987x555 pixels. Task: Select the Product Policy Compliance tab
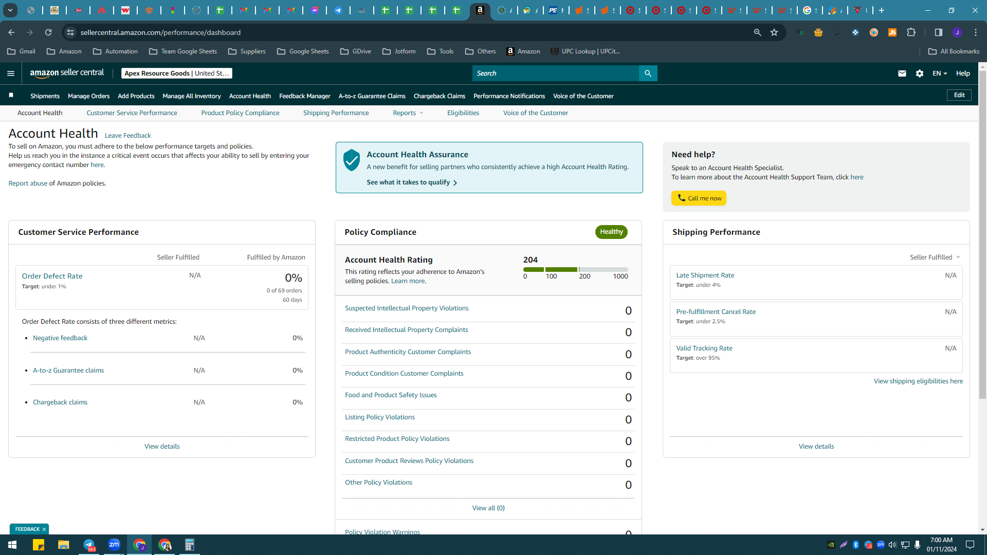240,113
